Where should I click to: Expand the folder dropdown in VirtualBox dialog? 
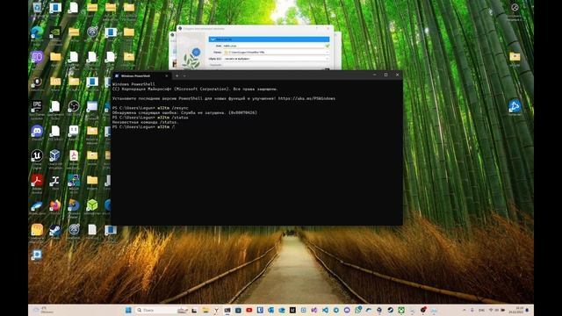pos(327,53)
